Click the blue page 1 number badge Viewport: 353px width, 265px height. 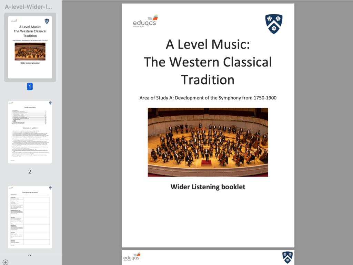tap(30, 87)
